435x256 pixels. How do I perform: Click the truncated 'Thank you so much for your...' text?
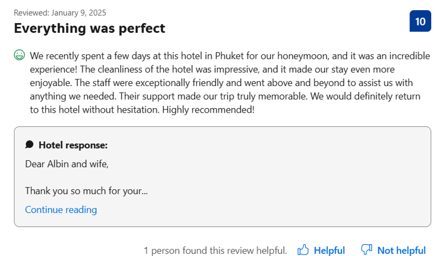click(x=86, y=191)
